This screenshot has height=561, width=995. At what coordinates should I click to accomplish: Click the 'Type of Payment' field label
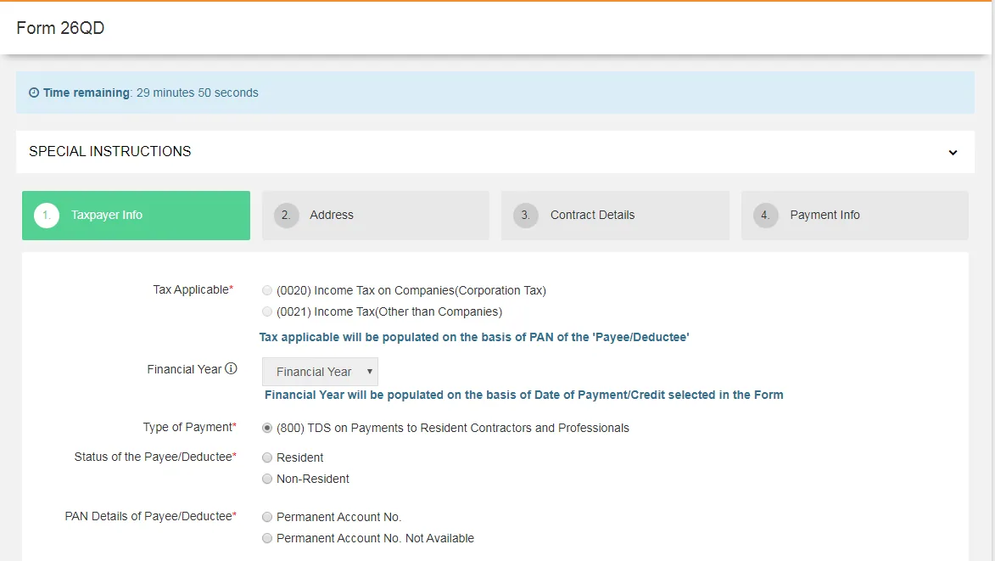pos(190,427)
